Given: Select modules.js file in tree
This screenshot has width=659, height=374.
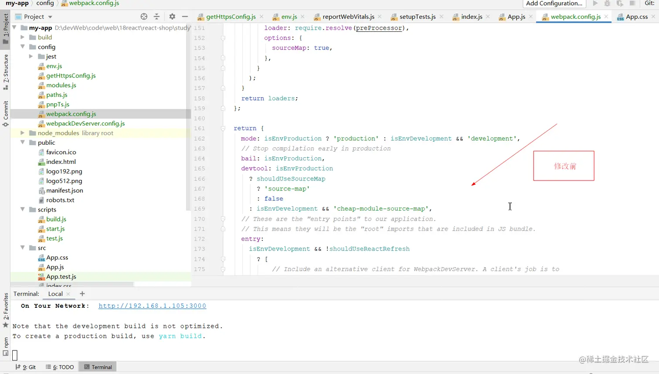Looking at the screenshot, I should (61, 85).
